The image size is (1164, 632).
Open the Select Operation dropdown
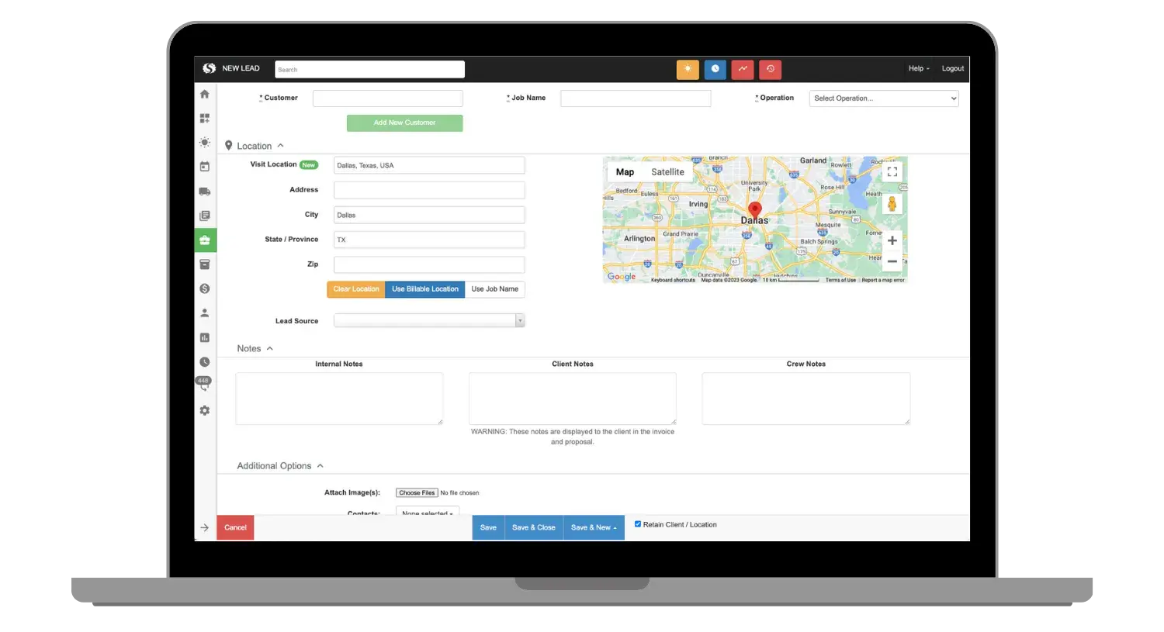tap(884, 98)
